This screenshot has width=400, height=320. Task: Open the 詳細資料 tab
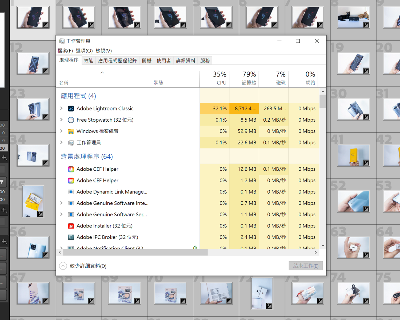(x=186, y=61)
